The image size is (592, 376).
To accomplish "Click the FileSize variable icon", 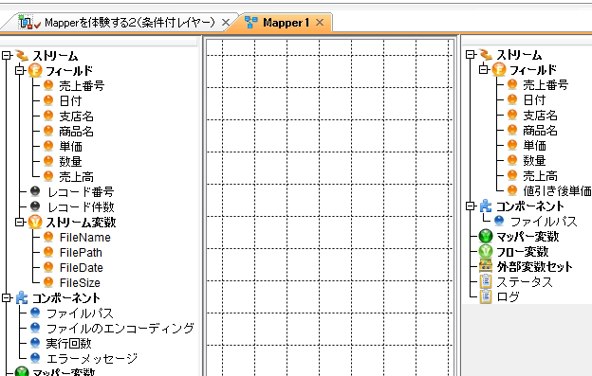I will [x=48, y=282].
